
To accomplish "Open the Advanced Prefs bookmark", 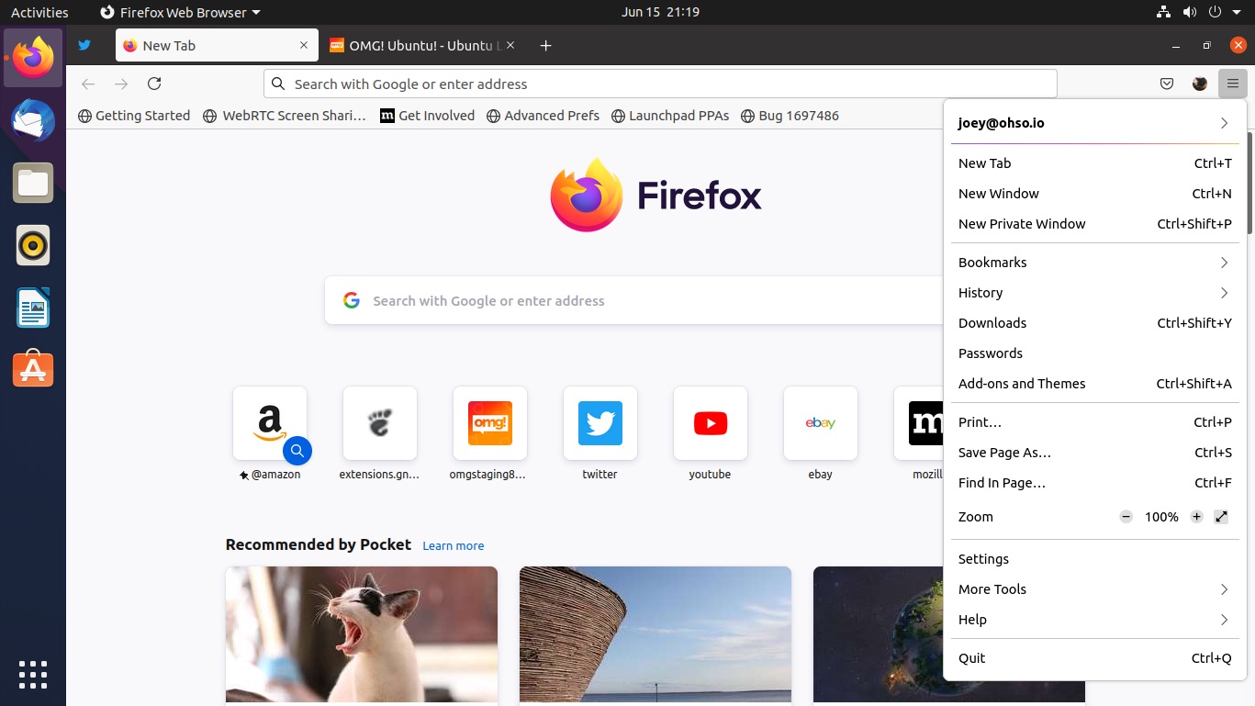I will coord(543,116).
